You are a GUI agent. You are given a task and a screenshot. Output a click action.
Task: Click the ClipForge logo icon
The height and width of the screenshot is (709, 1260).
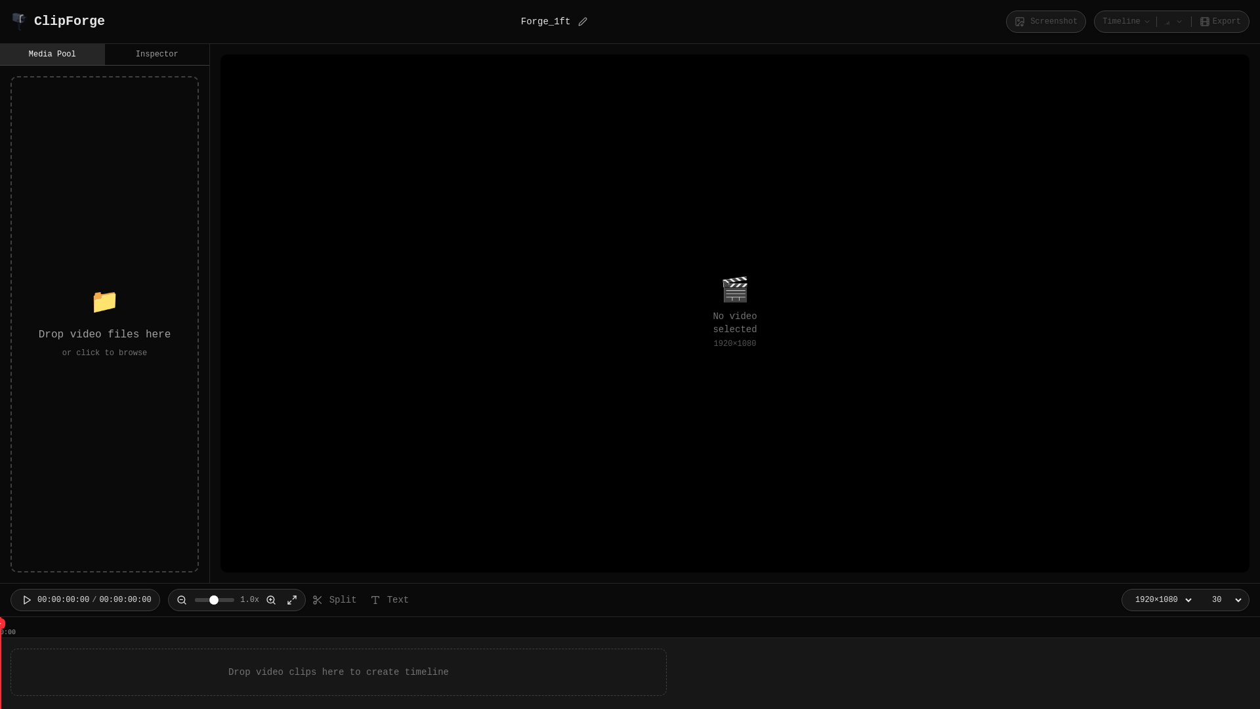point(18,22)
